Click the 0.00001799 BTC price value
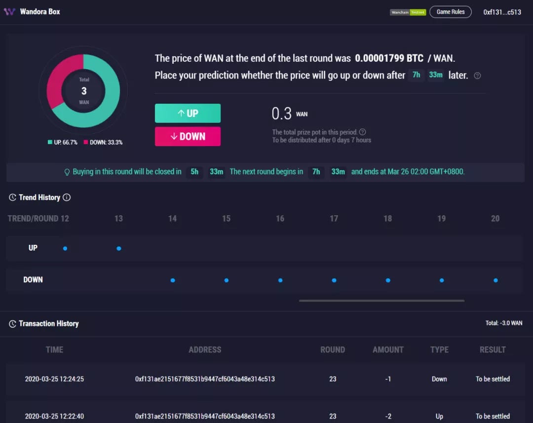The height and width of the screenshot is (423, 533). click(389, 58)
